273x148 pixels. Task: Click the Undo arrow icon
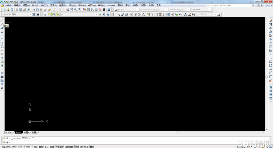coord(55,10)
